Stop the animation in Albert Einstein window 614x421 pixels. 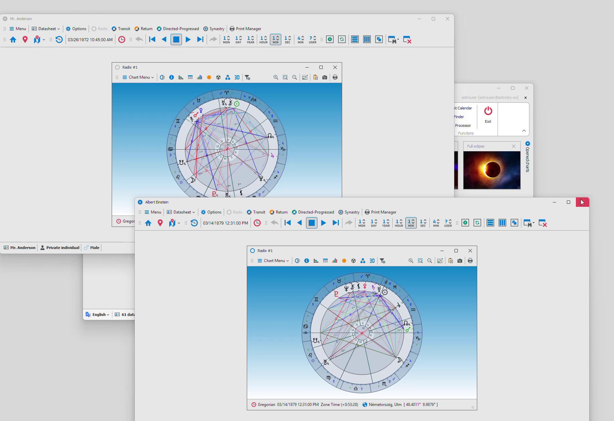point(311,223)
